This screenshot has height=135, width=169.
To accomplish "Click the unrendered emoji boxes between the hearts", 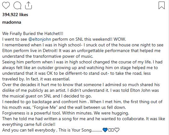I will 111,130.
